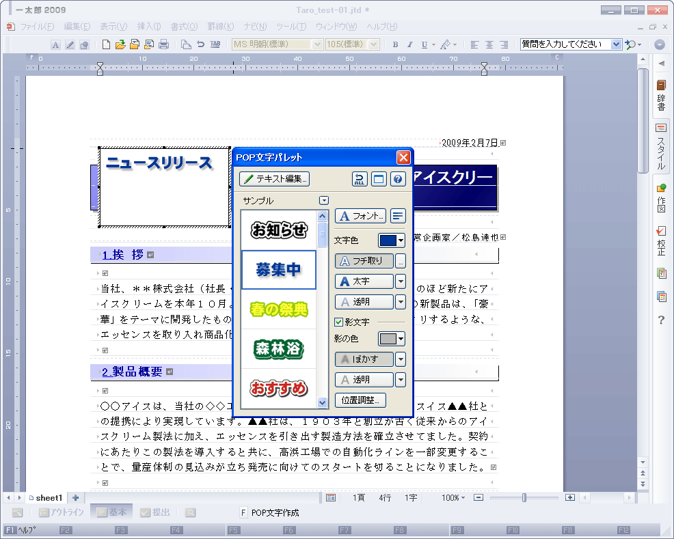This screenshot has width=674, height=539.
Task: Click the undo arrow icon
Action: pos(200,44)
